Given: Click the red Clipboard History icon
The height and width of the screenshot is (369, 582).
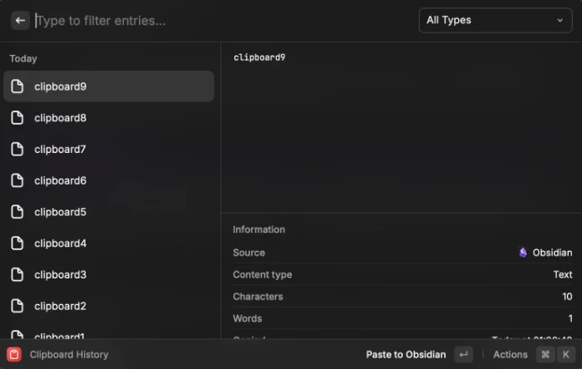Looking at the screenshot, I should pos(14,354).
